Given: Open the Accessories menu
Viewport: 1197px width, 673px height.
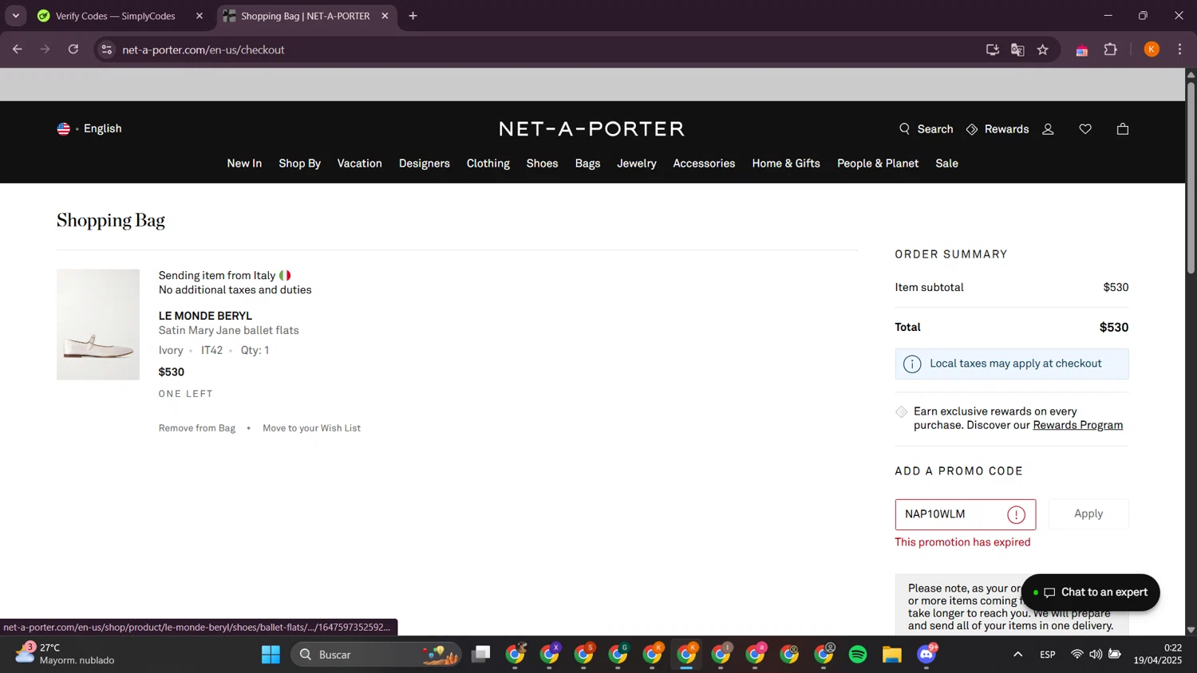Looking at the screenshot, I should point(704,163).
